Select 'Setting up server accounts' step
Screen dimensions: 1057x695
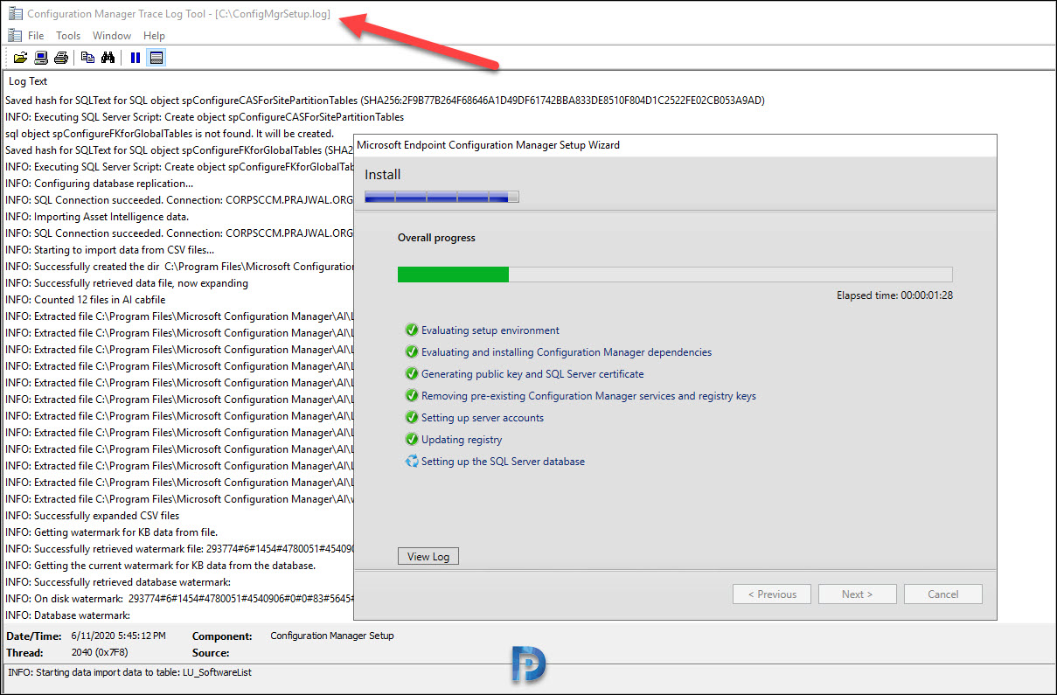click(x=483, y=418)
